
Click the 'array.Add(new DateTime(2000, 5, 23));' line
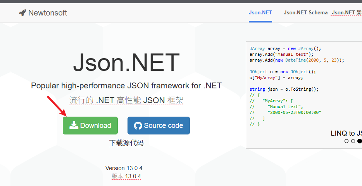tap(297, 60)
